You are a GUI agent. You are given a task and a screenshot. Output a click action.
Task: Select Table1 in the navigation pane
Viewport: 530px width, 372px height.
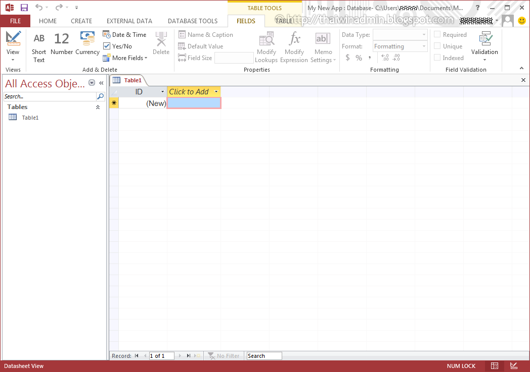[30, 117]
